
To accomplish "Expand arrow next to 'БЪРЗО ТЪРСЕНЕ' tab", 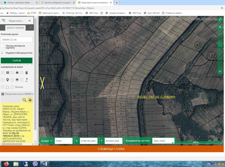I will click(x=30, y=28).
